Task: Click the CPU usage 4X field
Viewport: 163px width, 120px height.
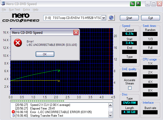Action: (x=150, y=86)
